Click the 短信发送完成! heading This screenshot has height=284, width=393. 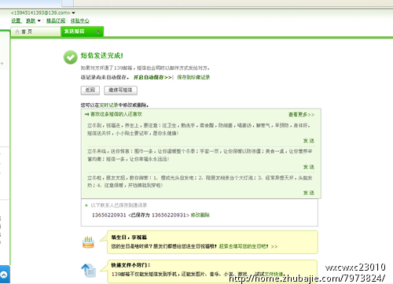101,56
